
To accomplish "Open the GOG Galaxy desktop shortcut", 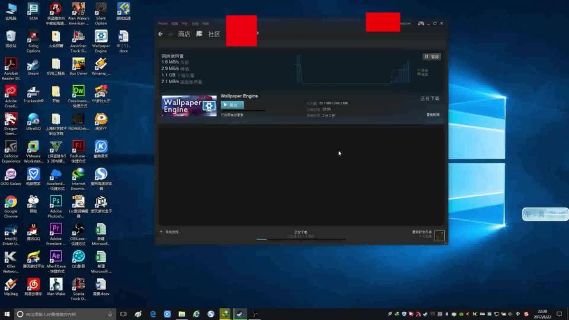I will click(11, 175).
